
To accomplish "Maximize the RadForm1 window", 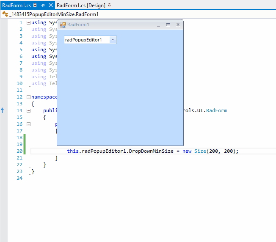I will click(168, 25).
